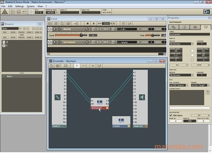Image resolution: width=212 pixels, height=159 pixels.
Task: Expand the no OSC Source dropdown
Action: click(x=179, y=85)
